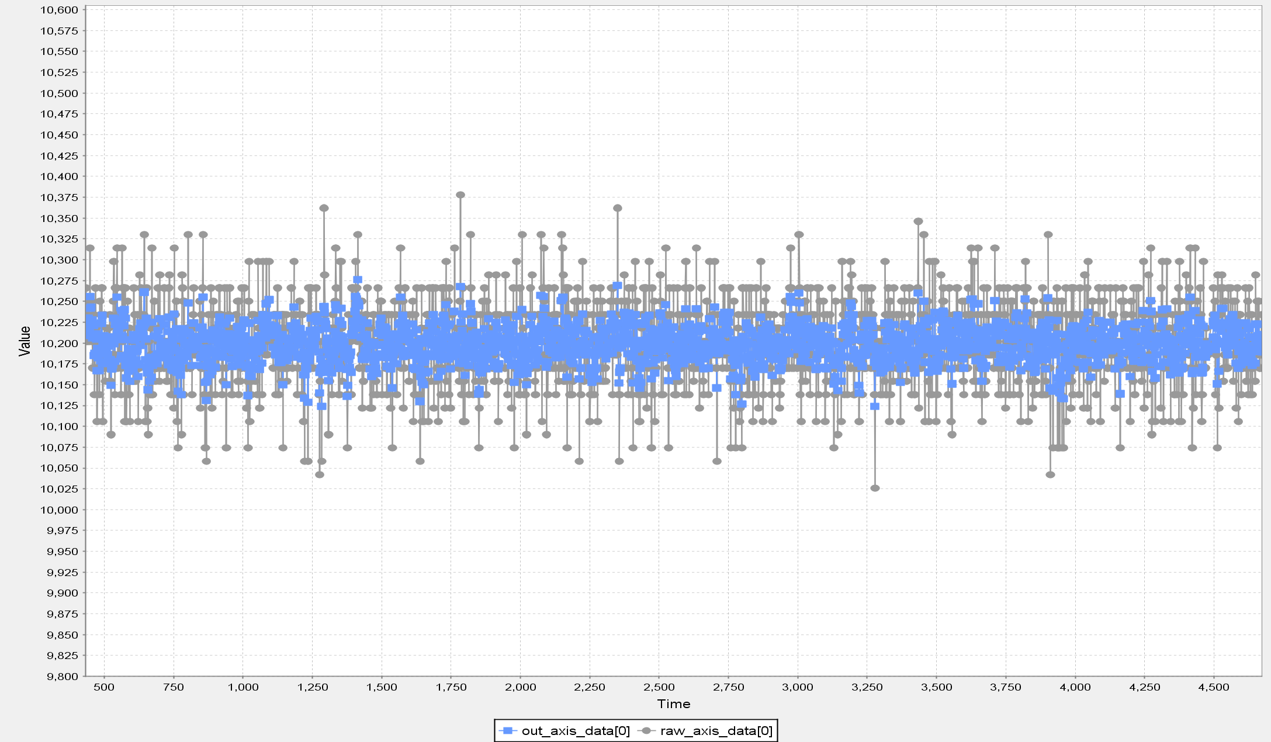
Task: Click the 500 x-axis tick label
Action: coord(104,687)
